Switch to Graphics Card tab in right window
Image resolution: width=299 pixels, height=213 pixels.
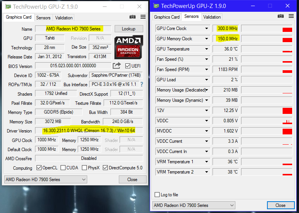tap(167, 17)
